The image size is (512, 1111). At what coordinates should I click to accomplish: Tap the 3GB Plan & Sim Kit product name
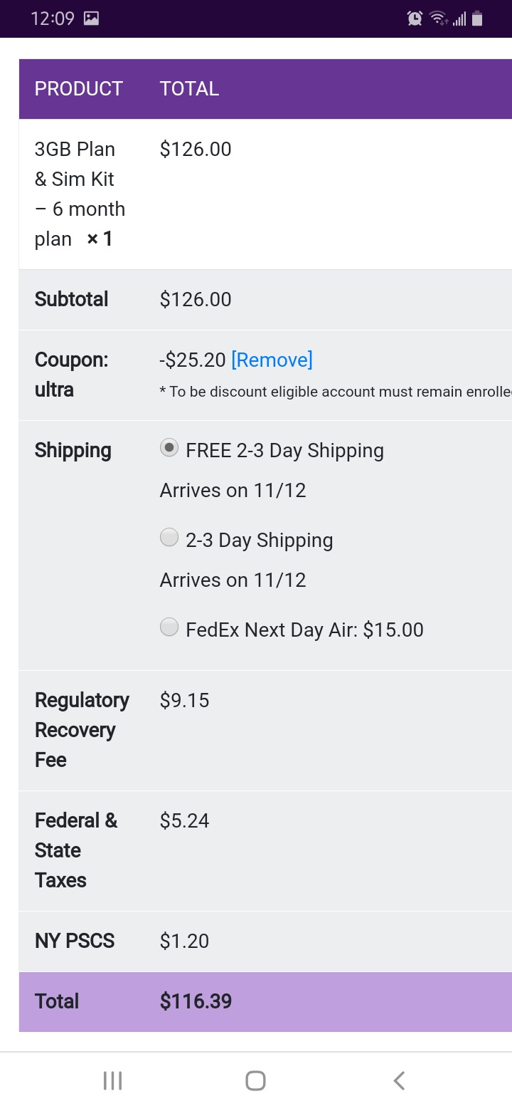(80, 194)
